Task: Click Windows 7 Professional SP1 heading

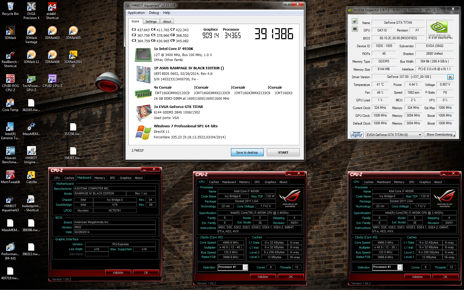Action: coord(186,126)
